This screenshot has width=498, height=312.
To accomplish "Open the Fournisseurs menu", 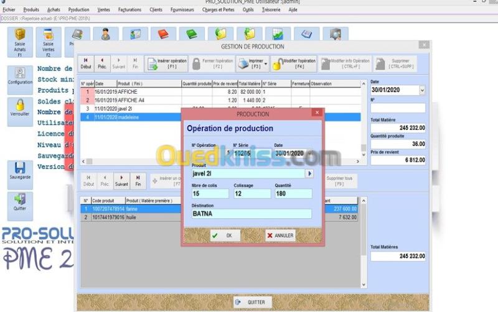I will 182,10.
